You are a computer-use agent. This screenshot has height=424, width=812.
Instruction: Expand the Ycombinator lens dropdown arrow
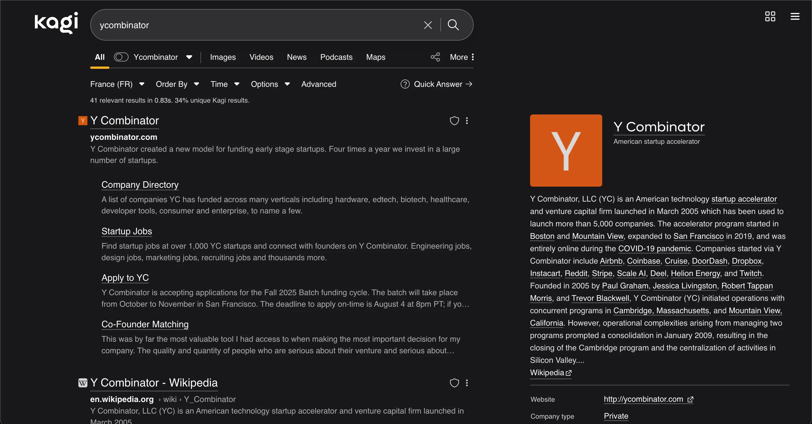[x=189, y=57]
